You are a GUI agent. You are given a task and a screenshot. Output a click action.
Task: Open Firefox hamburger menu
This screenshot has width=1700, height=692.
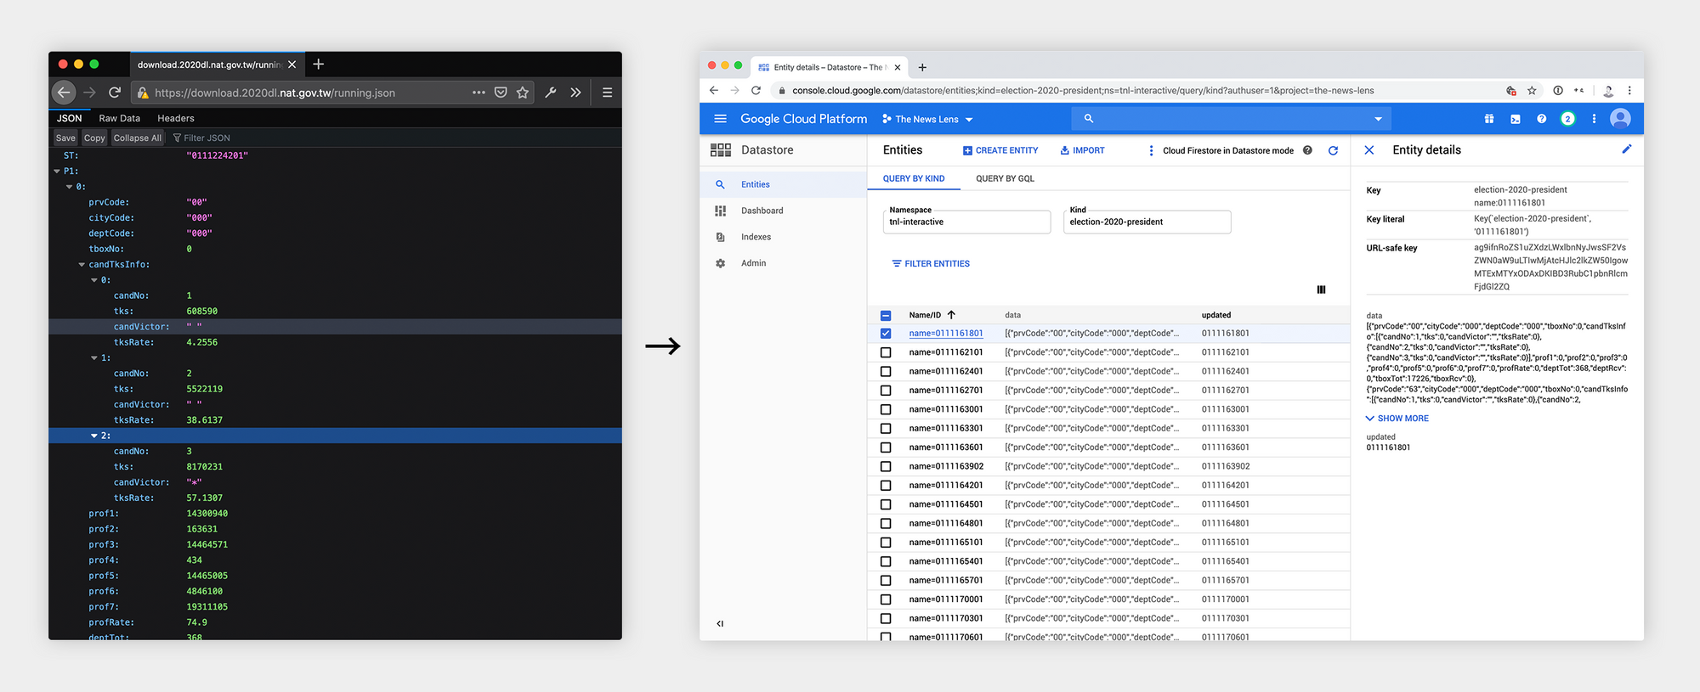coord(607,93)
